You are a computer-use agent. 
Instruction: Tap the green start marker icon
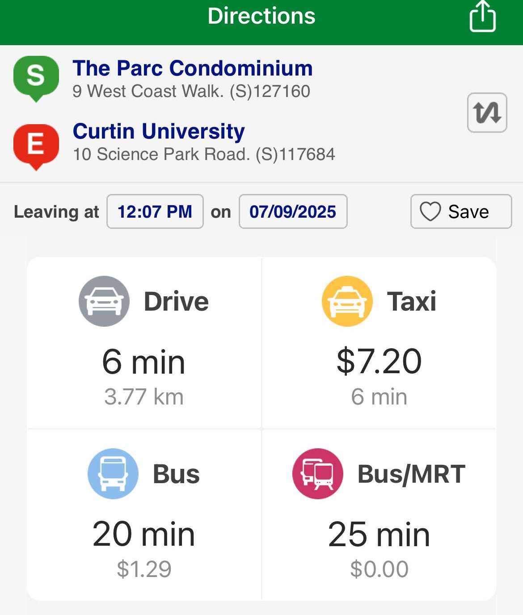click(x=36, y=77)
